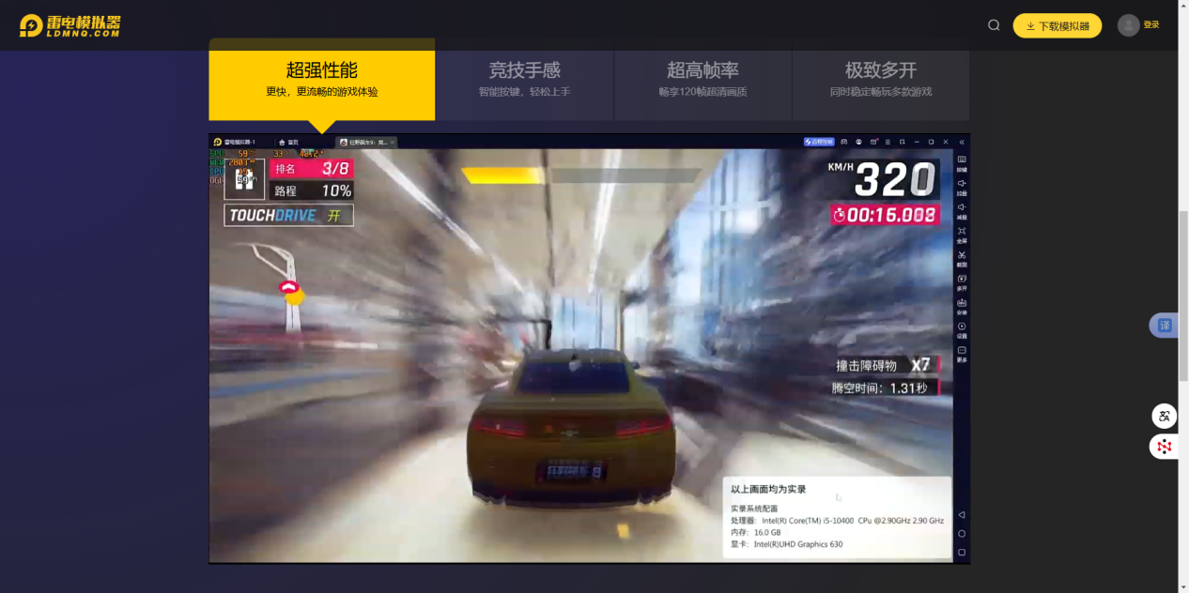Toggle 全屏 fullscreen in emulator sidebar
This screenshot has width=1189, height=593.
(x=962, y=235)
